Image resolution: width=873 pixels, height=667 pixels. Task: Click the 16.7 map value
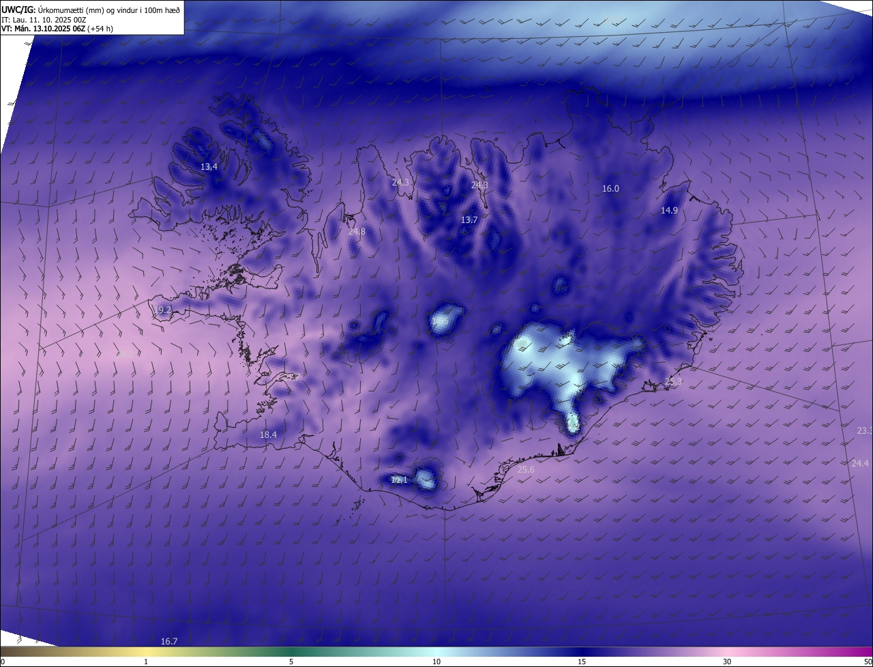click(x=169, y=641)
